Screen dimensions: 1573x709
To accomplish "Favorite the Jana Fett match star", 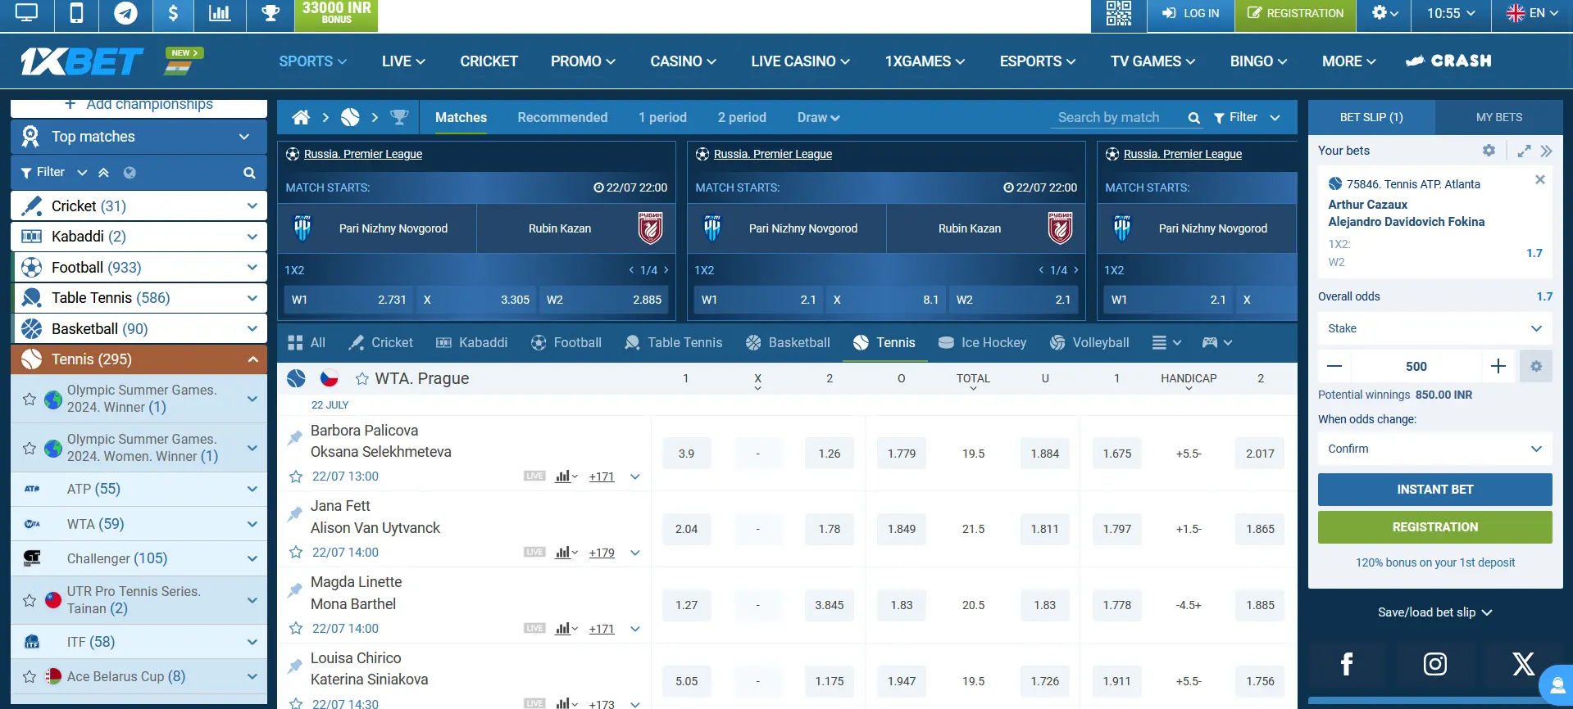I will [x=296, y=553].
